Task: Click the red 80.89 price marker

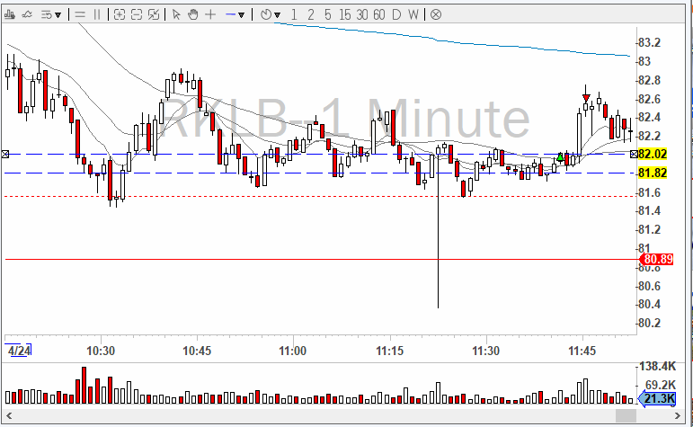Action: pyautogui.click(x=657, y=259)
